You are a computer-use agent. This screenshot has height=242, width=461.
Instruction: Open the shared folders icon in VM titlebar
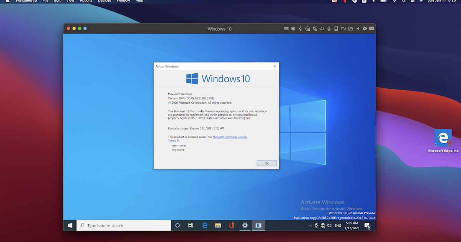(x=350, y=28)
